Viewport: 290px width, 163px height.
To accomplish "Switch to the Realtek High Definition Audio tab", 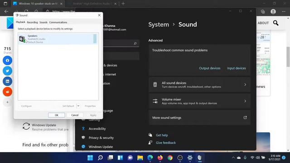I will click(92, 4).
